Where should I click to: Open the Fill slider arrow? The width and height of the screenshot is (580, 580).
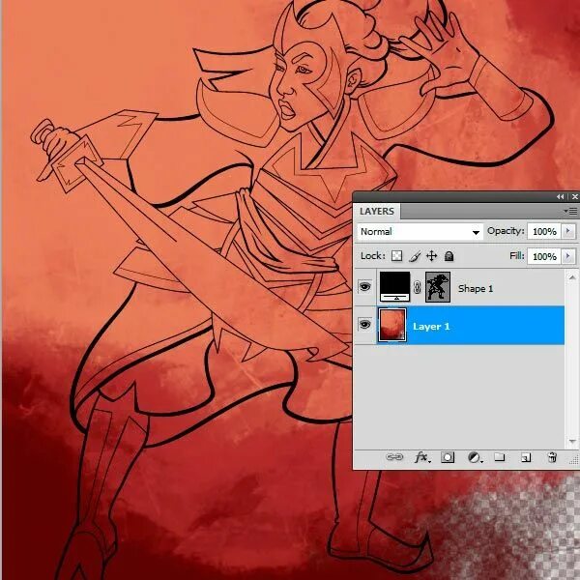click(568, 256)
